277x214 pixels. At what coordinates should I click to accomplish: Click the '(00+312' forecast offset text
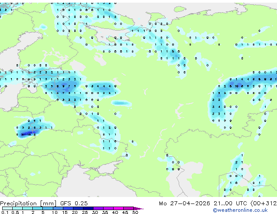click(263, 204)
